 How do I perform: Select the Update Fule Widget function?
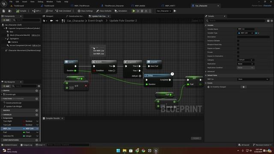[14, 107]
